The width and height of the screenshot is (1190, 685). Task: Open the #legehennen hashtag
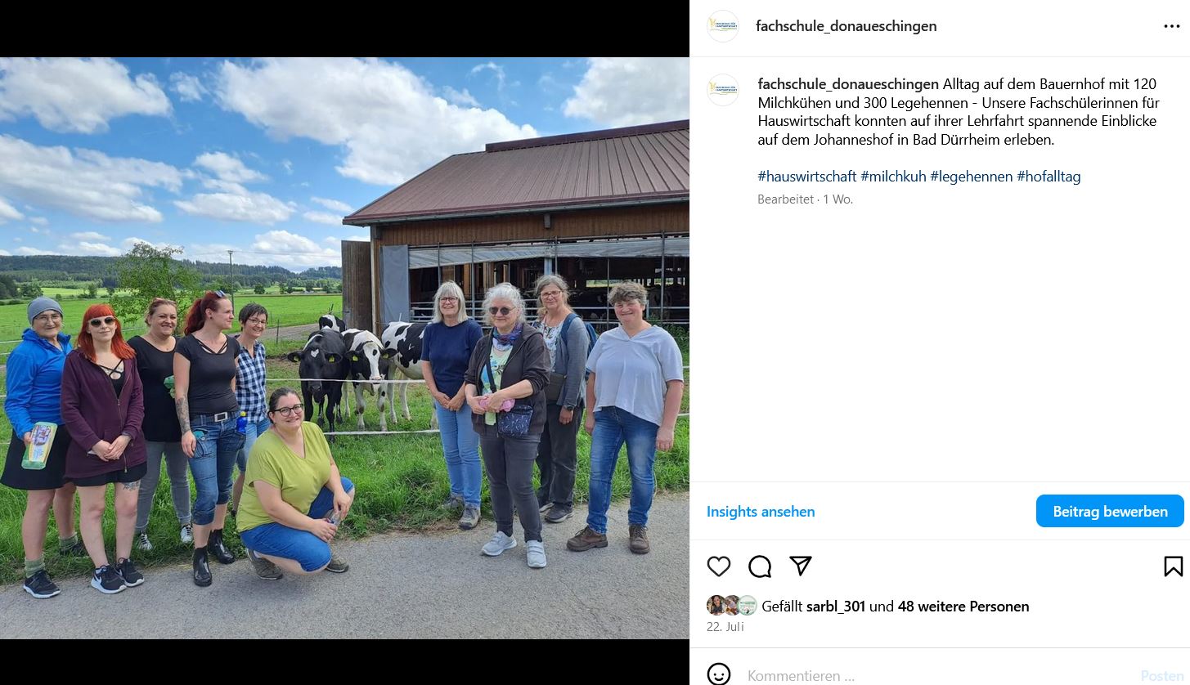click(972, 177)
